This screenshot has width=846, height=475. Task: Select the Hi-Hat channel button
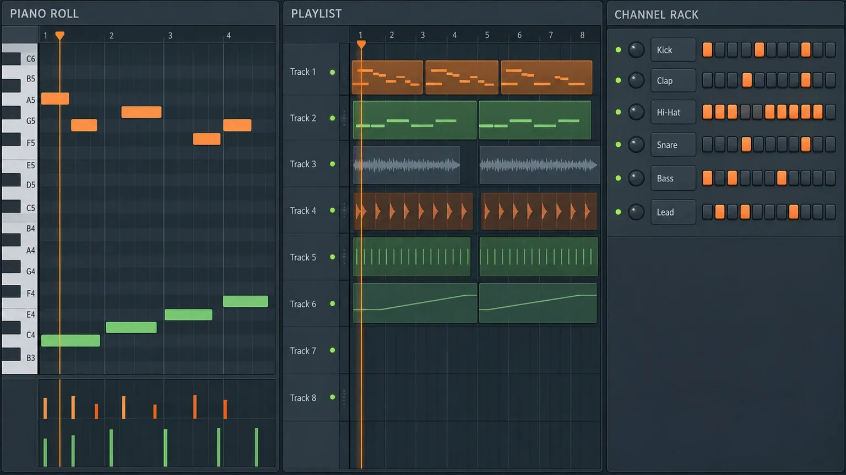(673, 112)
